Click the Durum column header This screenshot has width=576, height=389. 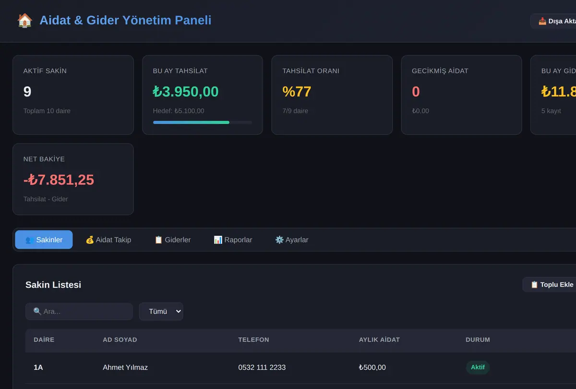(x=478, y=340)
